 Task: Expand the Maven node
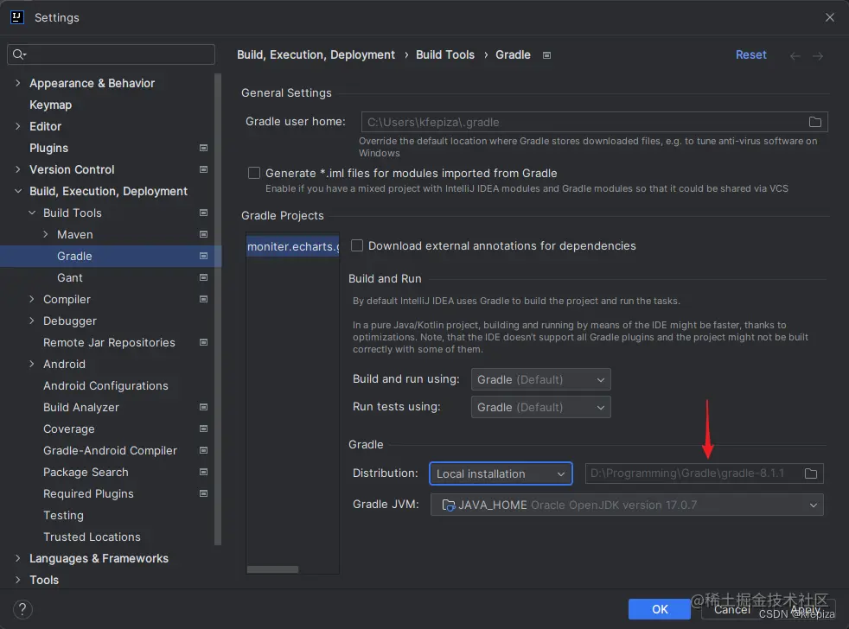46,234
